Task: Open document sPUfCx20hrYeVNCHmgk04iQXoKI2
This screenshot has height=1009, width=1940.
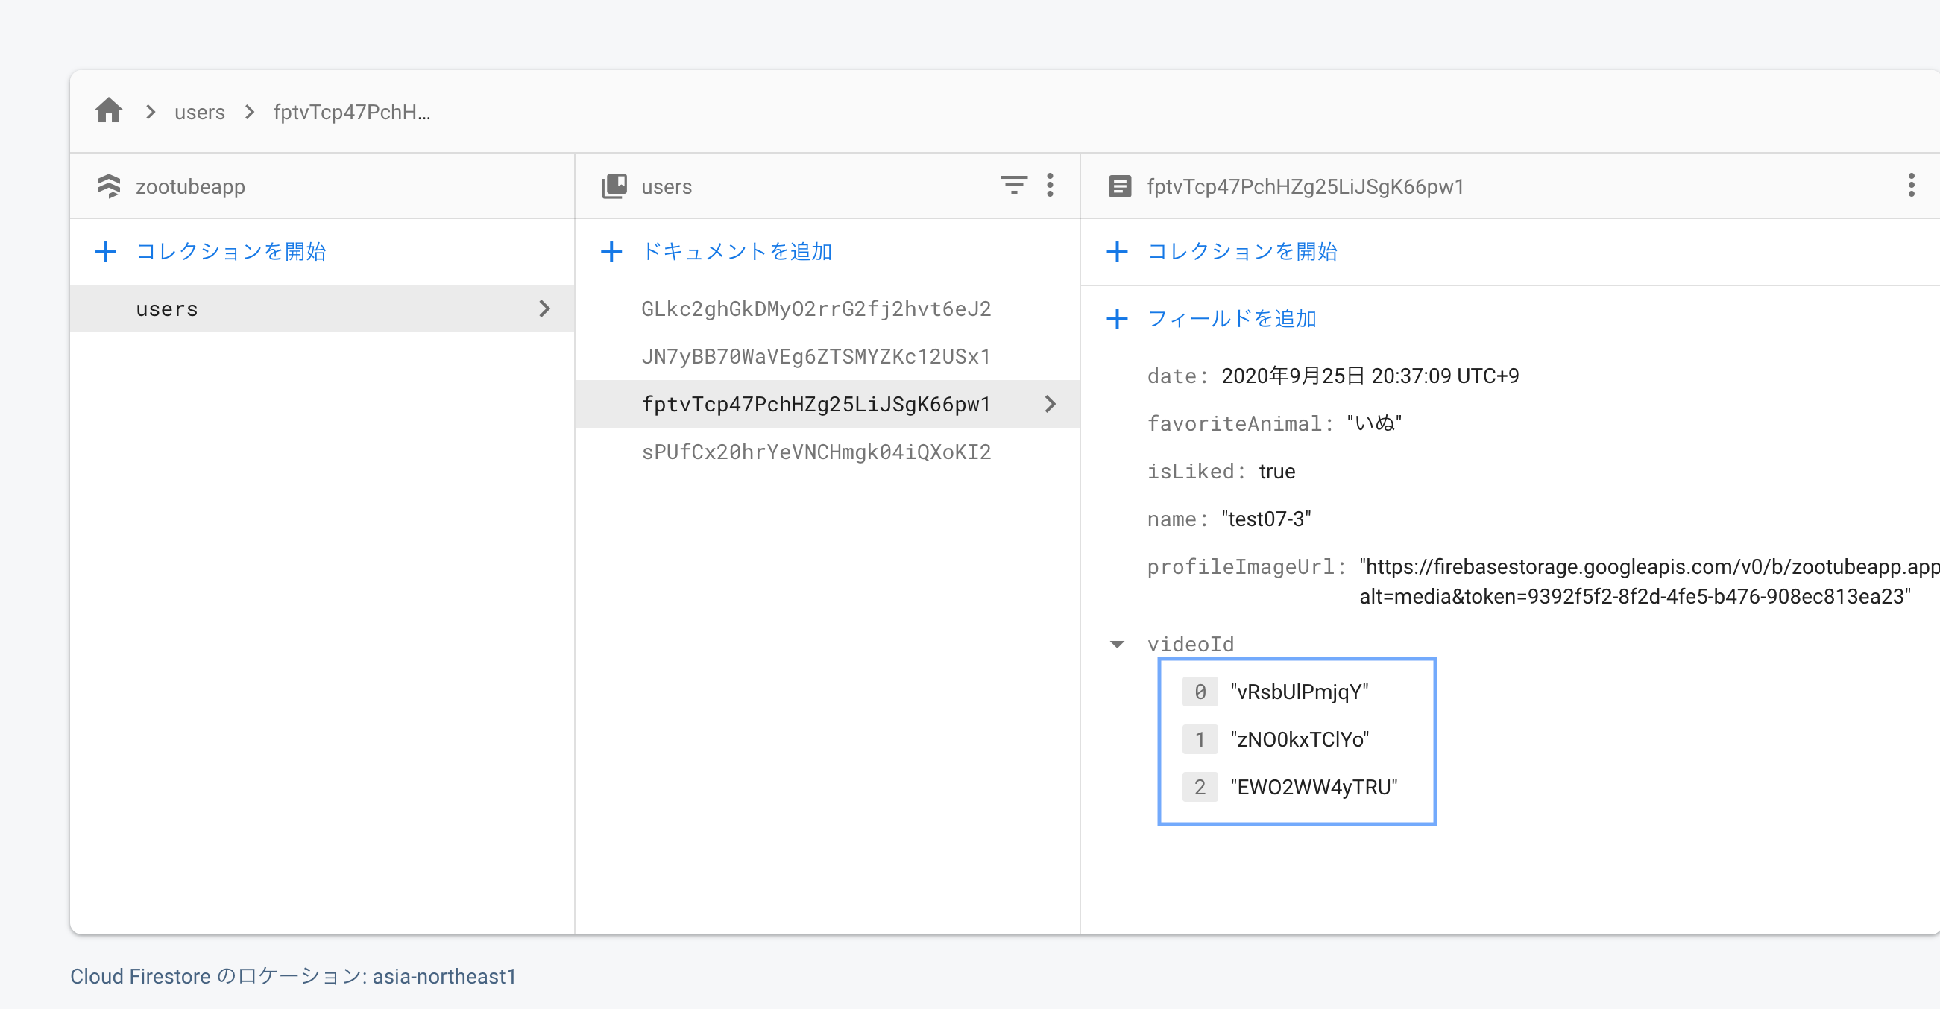Action: (816, 452)
